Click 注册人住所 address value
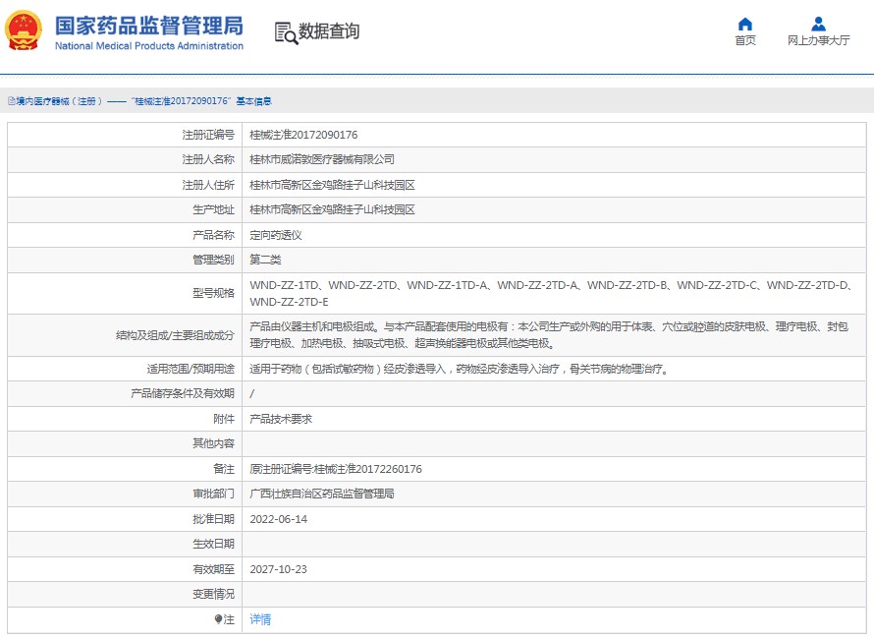 pos(332,185)
